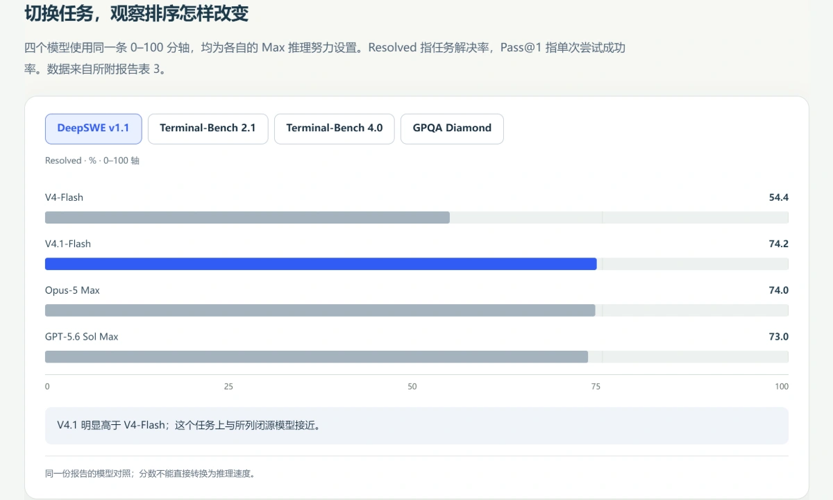833x500 pixels.
Task: Click the Resolved axis caption
Action: pyautogui.click(x=92, y=160)
